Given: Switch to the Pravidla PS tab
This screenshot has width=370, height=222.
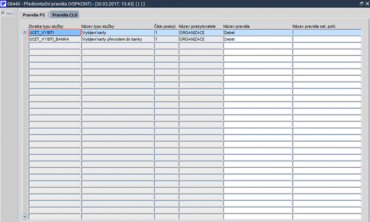Looking at the screenshot, I should 34,15.
